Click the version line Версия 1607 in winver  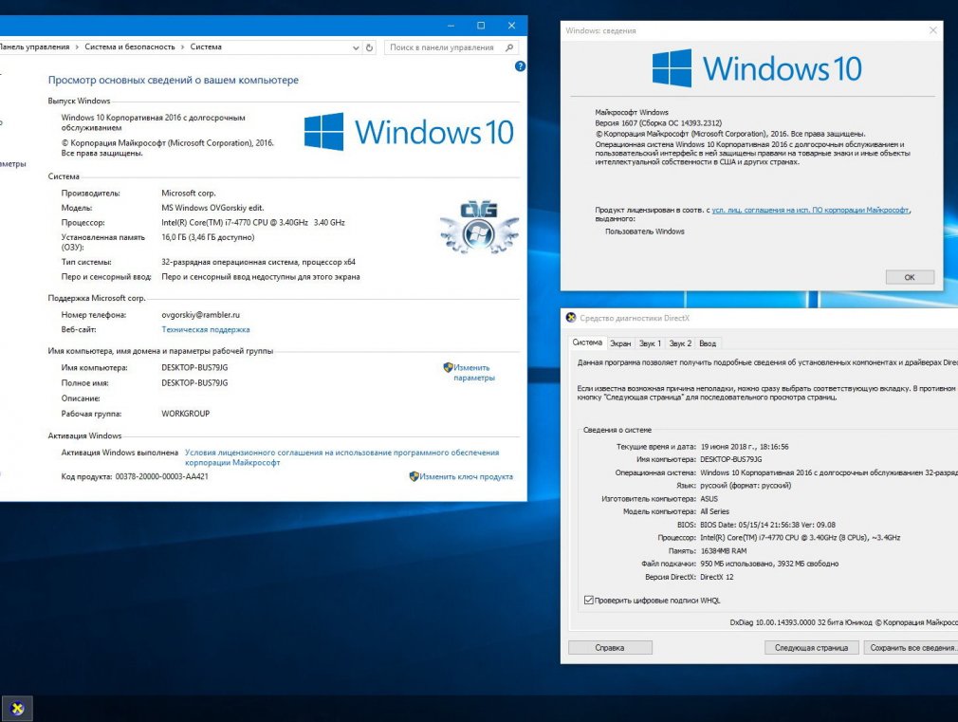point(658,123)
